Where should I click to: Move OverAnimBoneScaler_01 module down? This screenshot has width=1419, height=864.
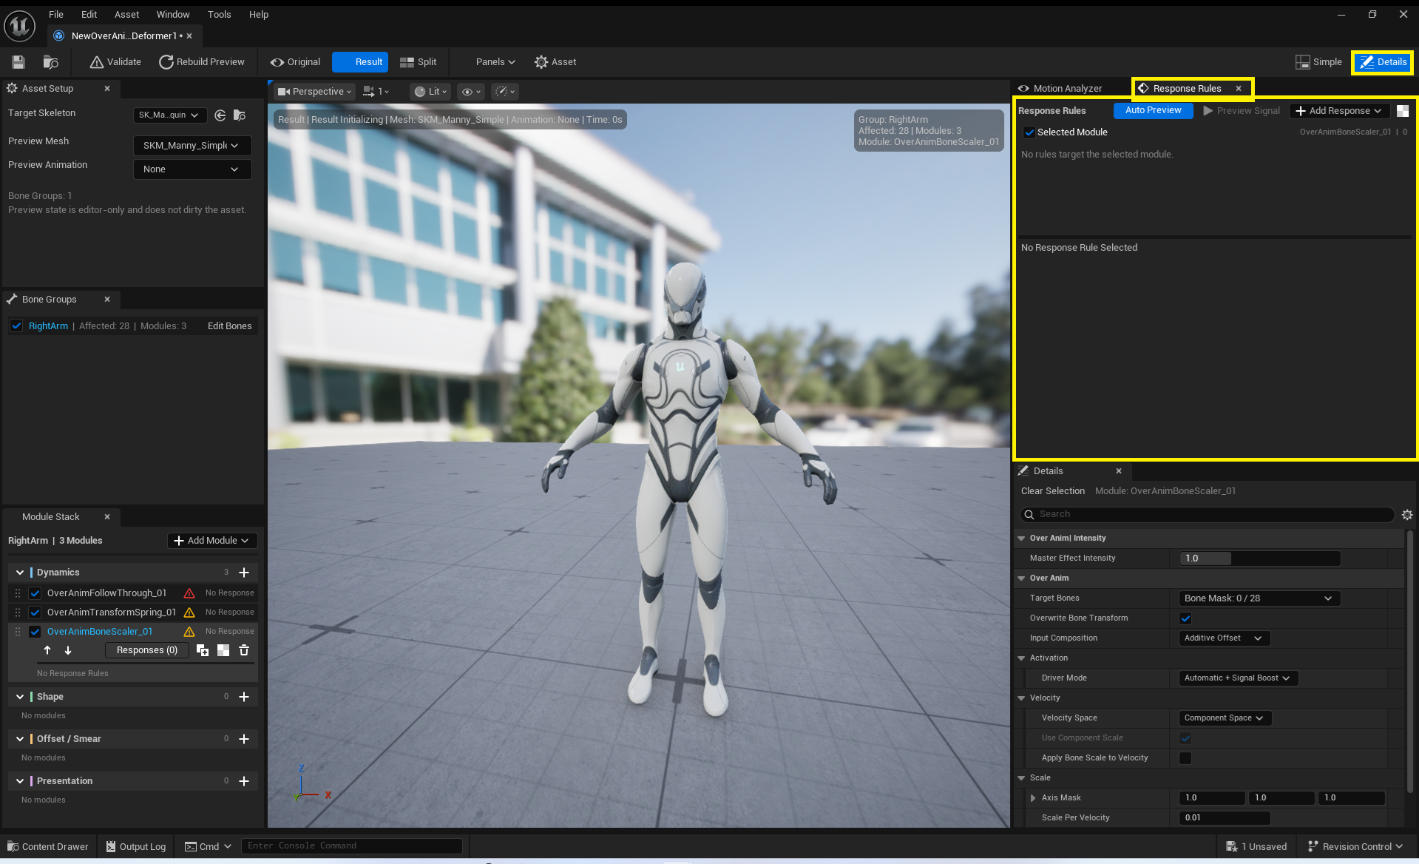[x=68, y=650]
